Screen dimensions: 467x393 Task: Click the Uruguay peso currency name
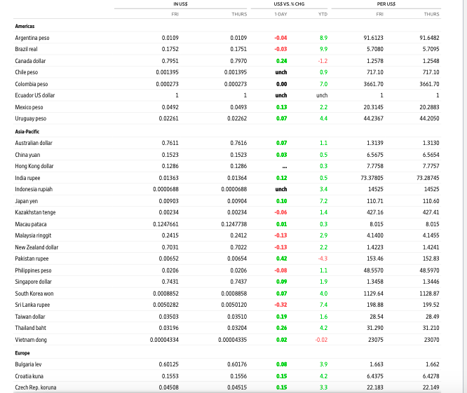pos(31,118)
